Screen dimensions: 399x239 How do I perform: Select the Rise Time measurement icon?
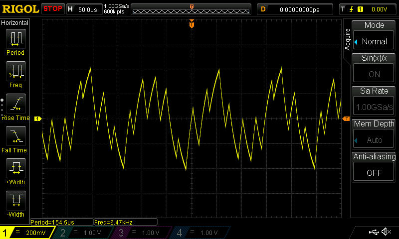pyautogui.click(x=16, y=104)
